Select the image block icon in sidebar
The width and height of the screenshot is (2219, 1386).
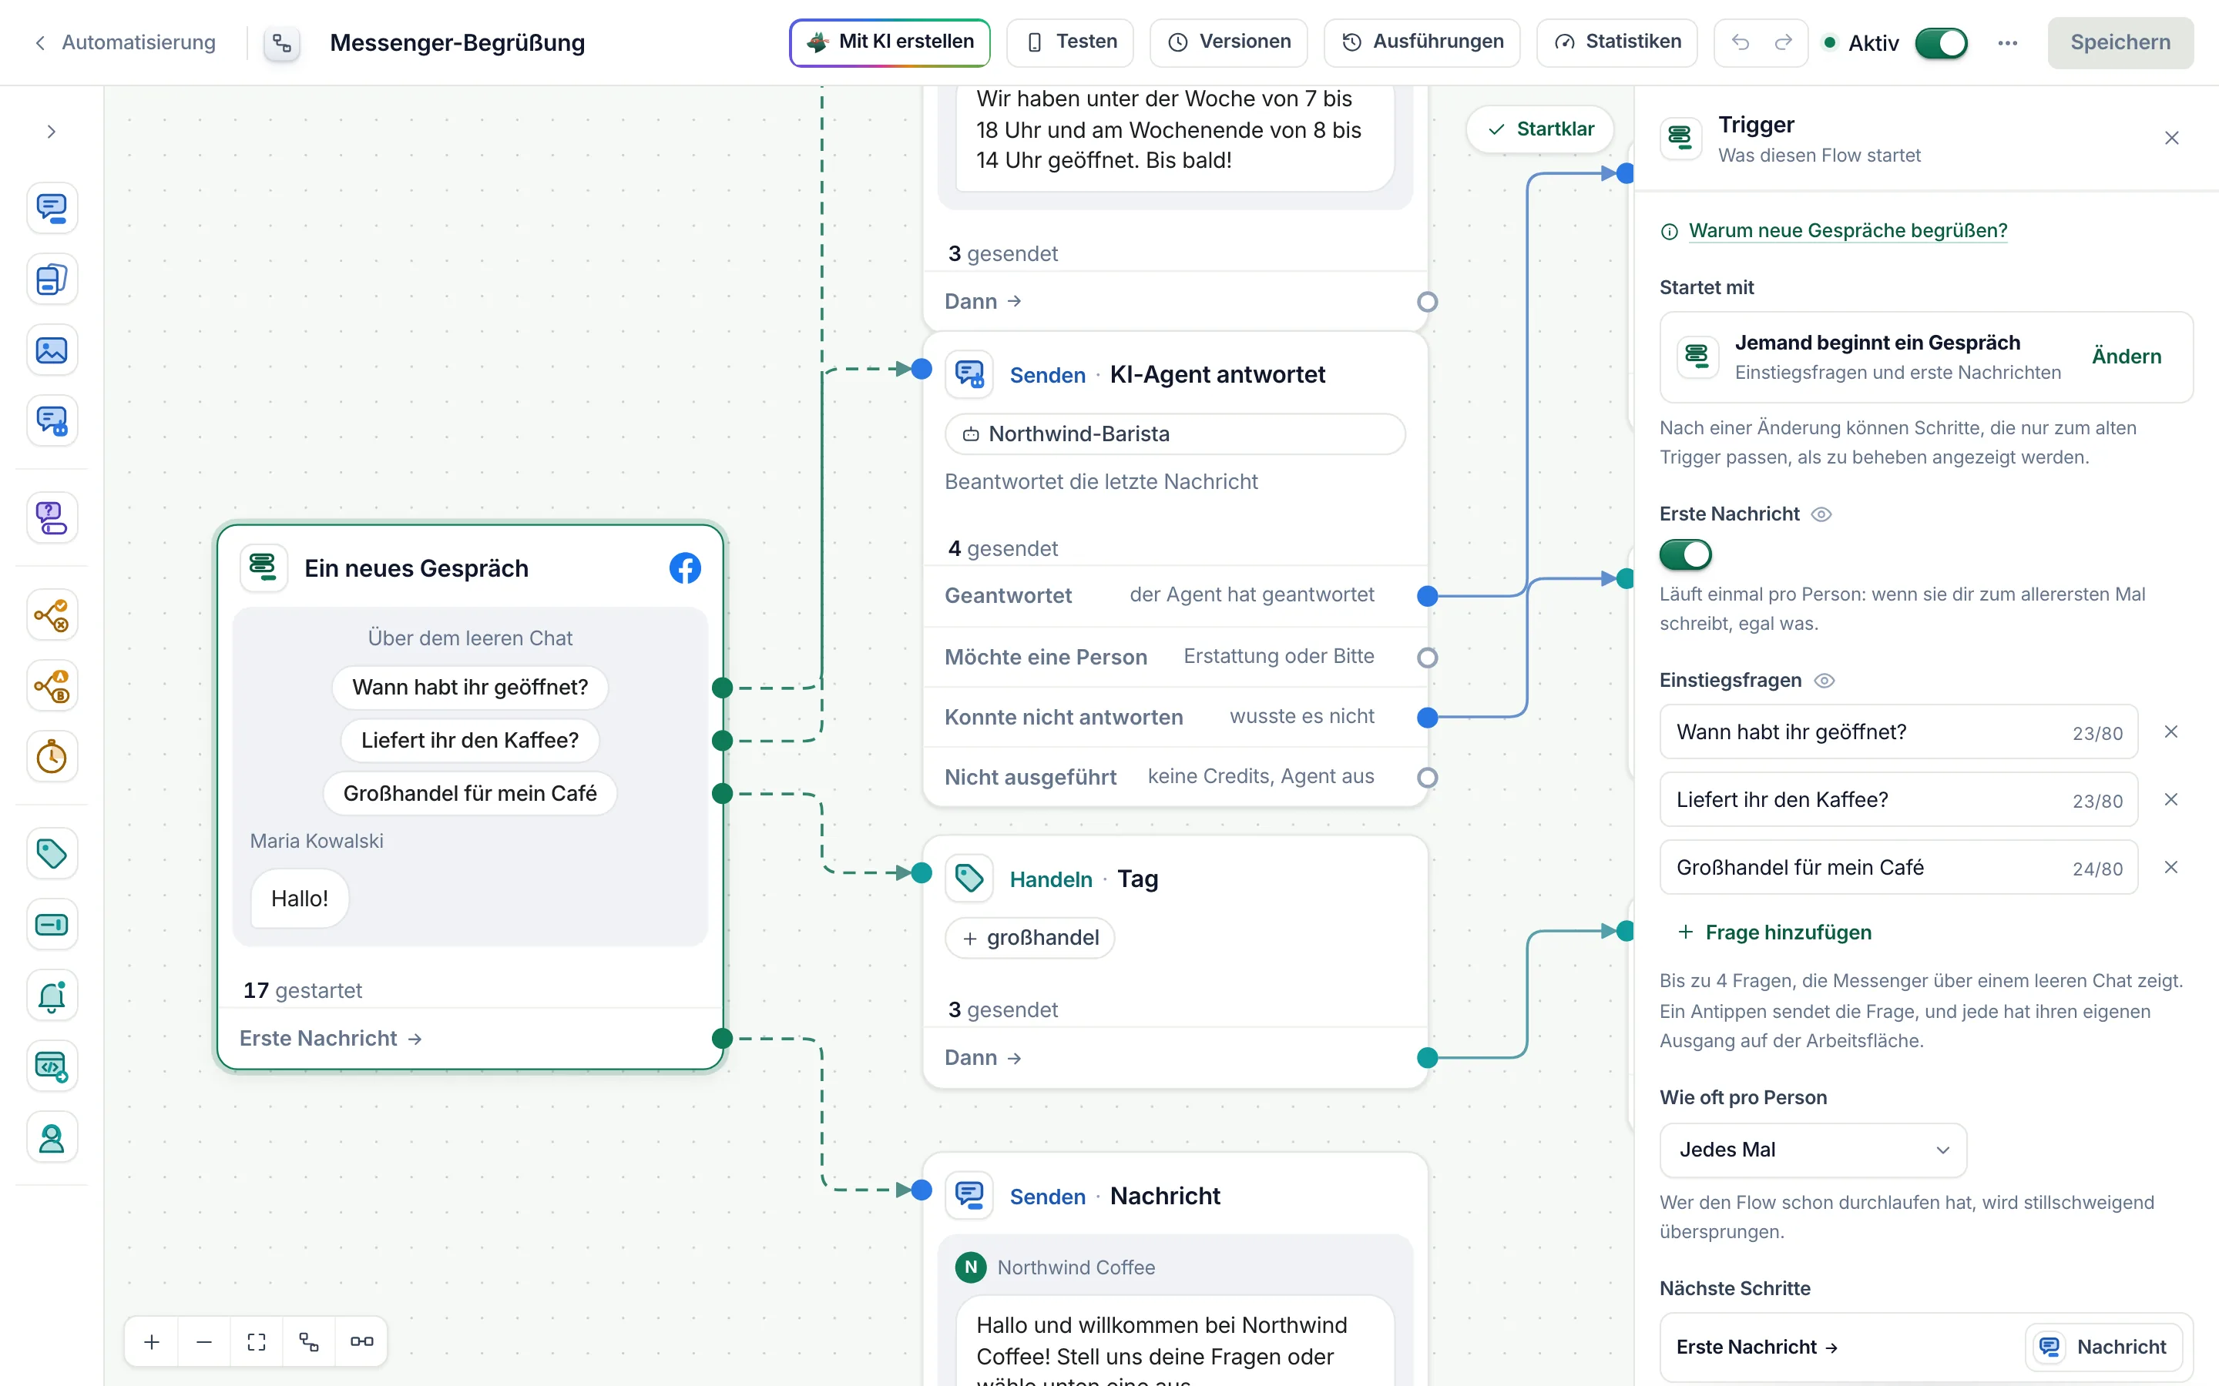[x=52, y=350]
